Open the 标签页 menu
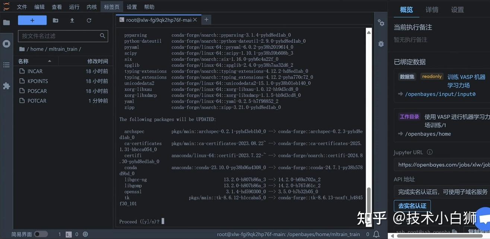490x239 pixels. [x=112, y=7]
